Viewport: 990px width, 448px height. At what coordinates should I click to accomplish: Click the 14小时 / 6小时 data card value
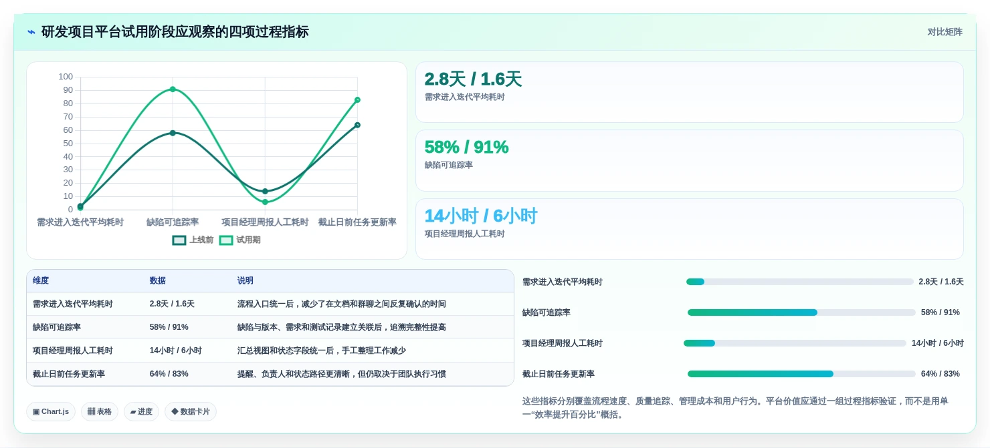[481, 216]
